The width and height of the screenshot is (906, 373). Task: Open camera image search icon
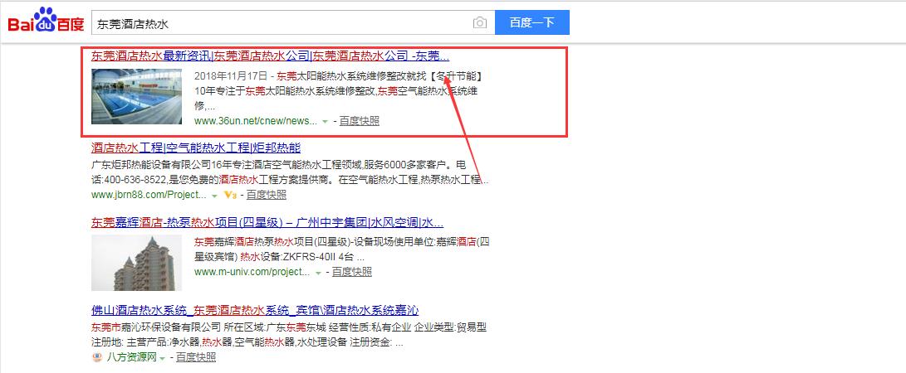point(479,23)
